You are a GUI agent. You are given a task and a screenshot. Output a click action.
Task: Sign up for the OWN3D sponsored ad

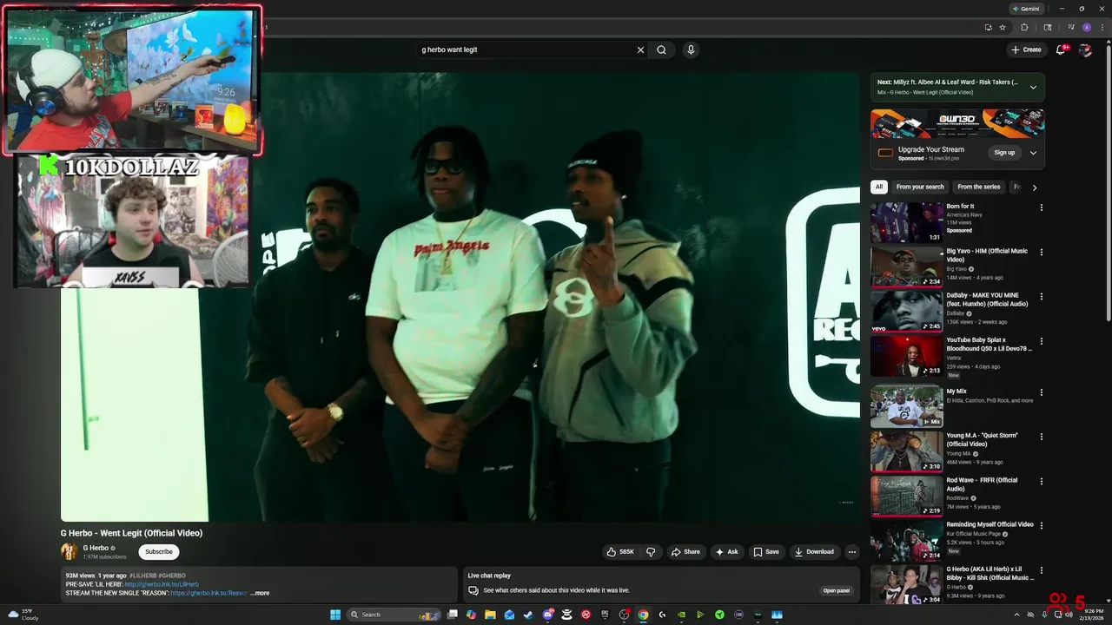[x=1004, y=153]
